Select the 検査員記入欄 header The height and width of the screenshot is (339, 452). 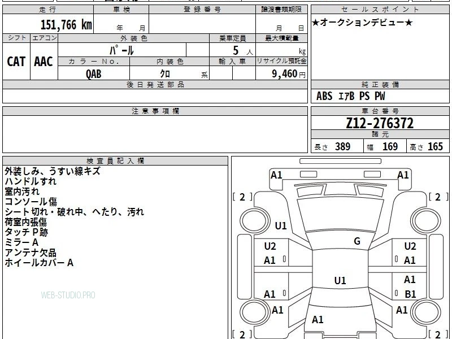(x=115, y=161)
